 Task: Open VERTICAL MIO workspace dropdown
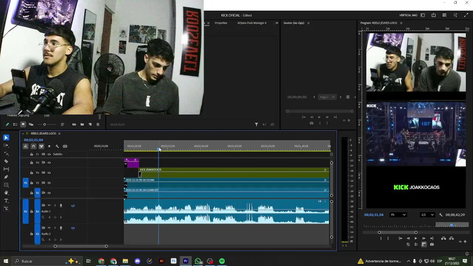click(408, 15)
